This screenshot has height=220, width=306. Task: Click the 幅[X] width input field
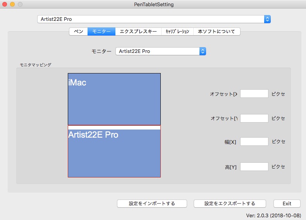(254, 142)
